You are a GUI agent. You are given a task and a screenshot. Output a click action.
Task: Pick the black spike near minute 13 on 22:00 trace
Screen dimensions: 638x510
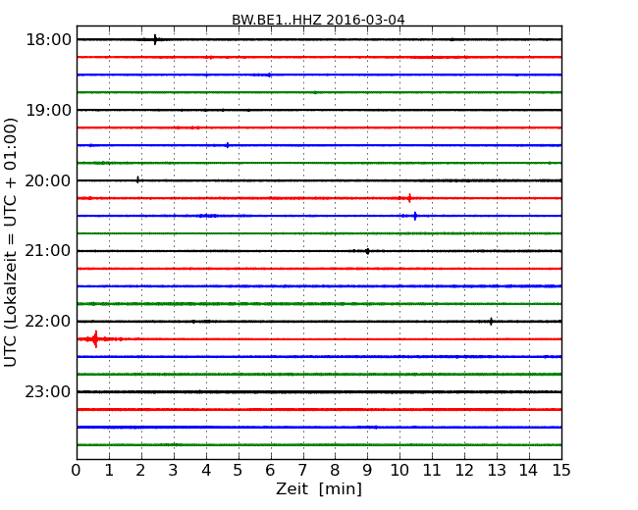pos(491,322)
